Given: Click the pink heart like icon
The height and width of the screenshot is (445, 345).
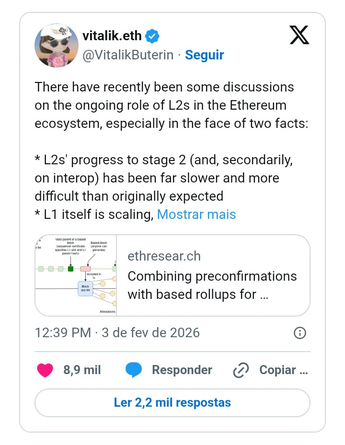Looking at the screenshot, I should pyautogui.click(x=45, y=370).
